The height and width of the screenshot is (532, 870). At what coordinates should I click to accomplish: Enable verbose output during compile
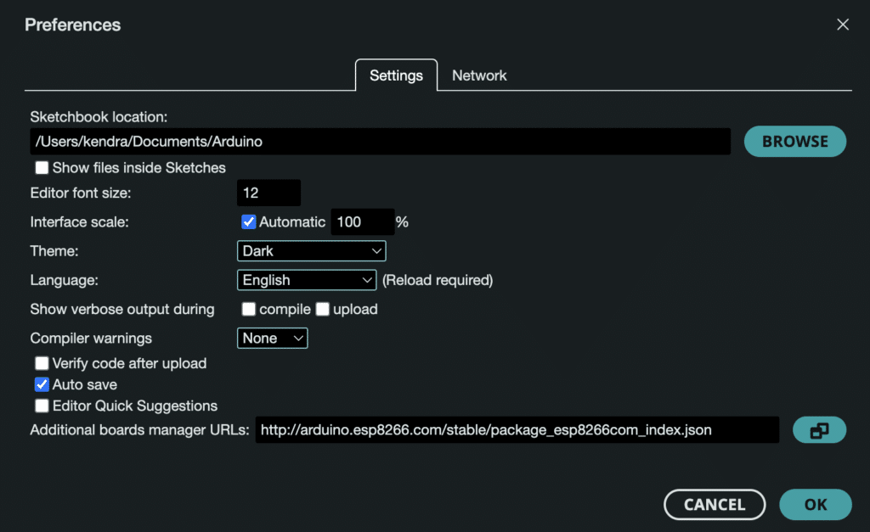248,309
